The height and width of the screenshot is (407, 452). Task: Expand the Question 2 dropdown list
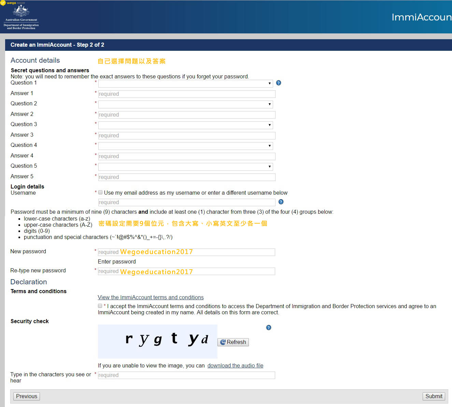click(185, 104)
